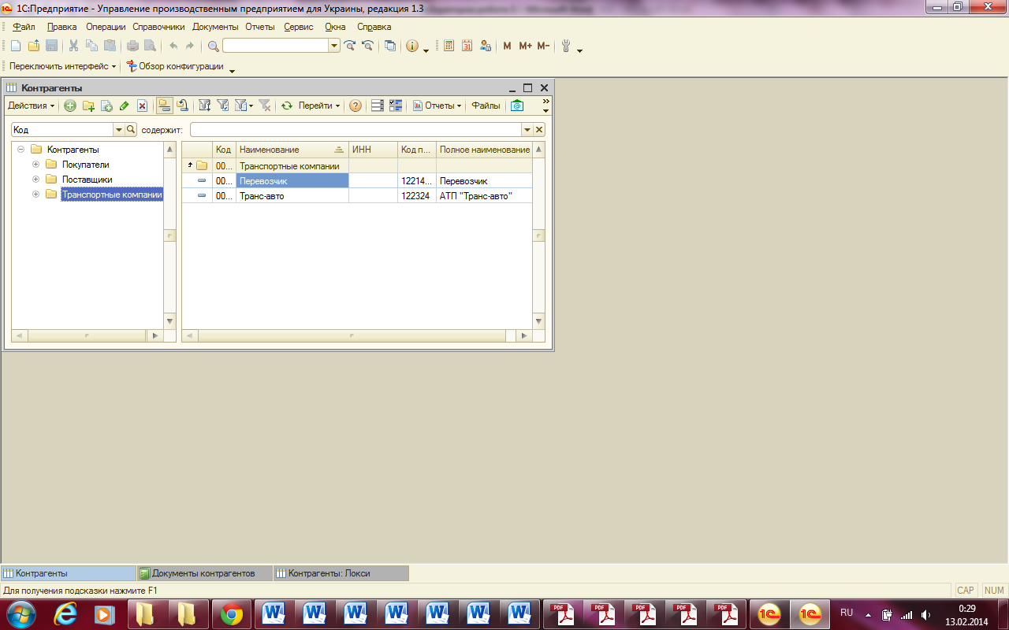Click the Обзор конфигурации button
This screenshot has width=1009, height=630.
pyautogui.click(x=175, y=66)
